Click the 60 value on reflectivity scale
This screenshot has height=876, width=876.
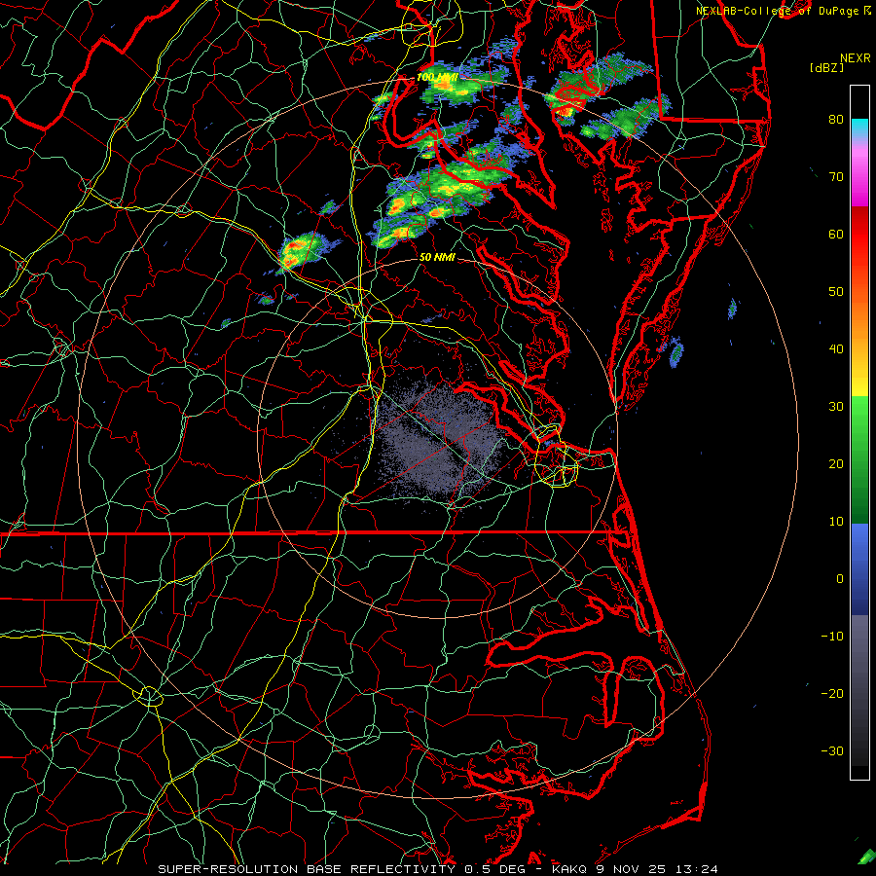pyautogui.click(x=836, y=234)
